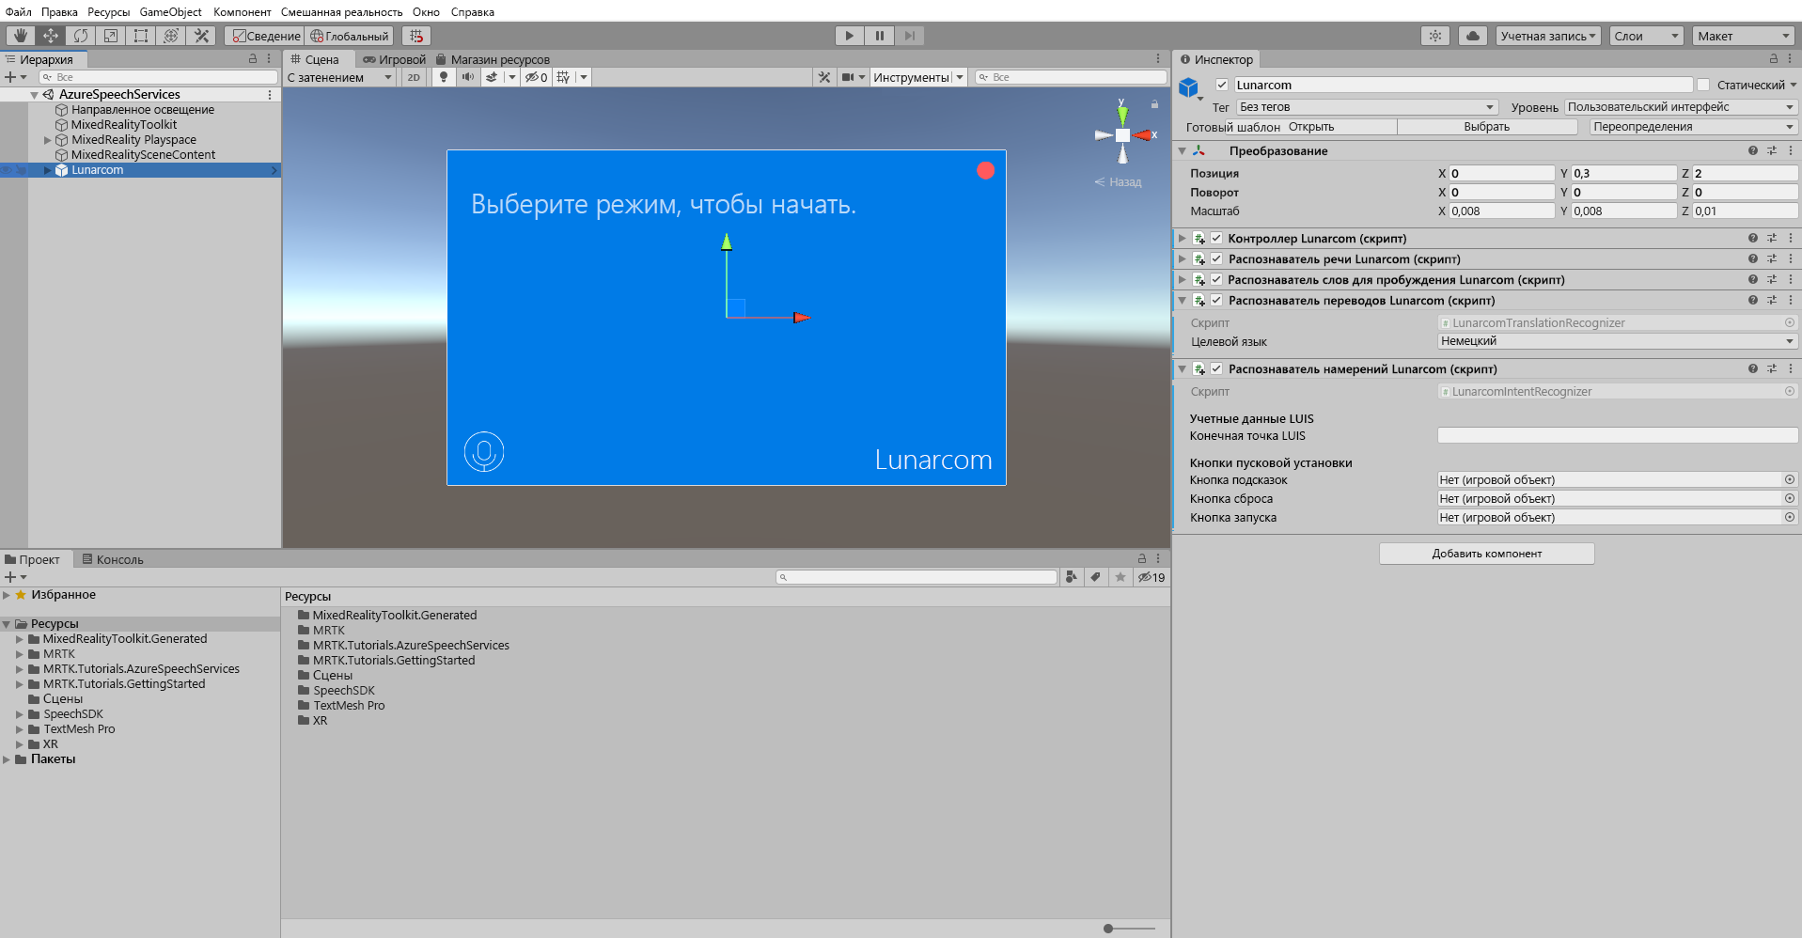Select the Hand tool in toolbar
The height and width of the screenshot is (938, 1802).
click(x=20, y=36)
